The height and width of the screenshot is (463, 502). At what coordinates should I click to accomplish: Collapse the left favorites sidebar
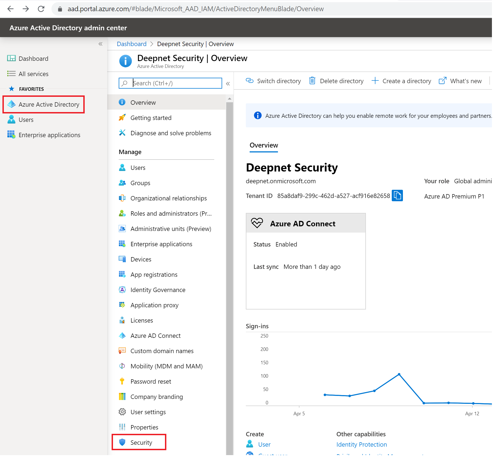[x=100, y=44]
